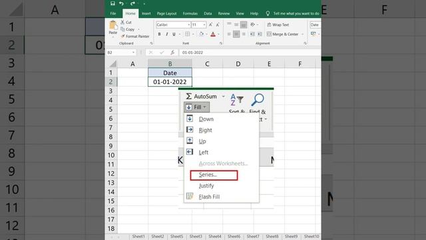Click the Flash Fill menu icon
Viewport: 426px width, 240px height.
(x=190, y=196)
